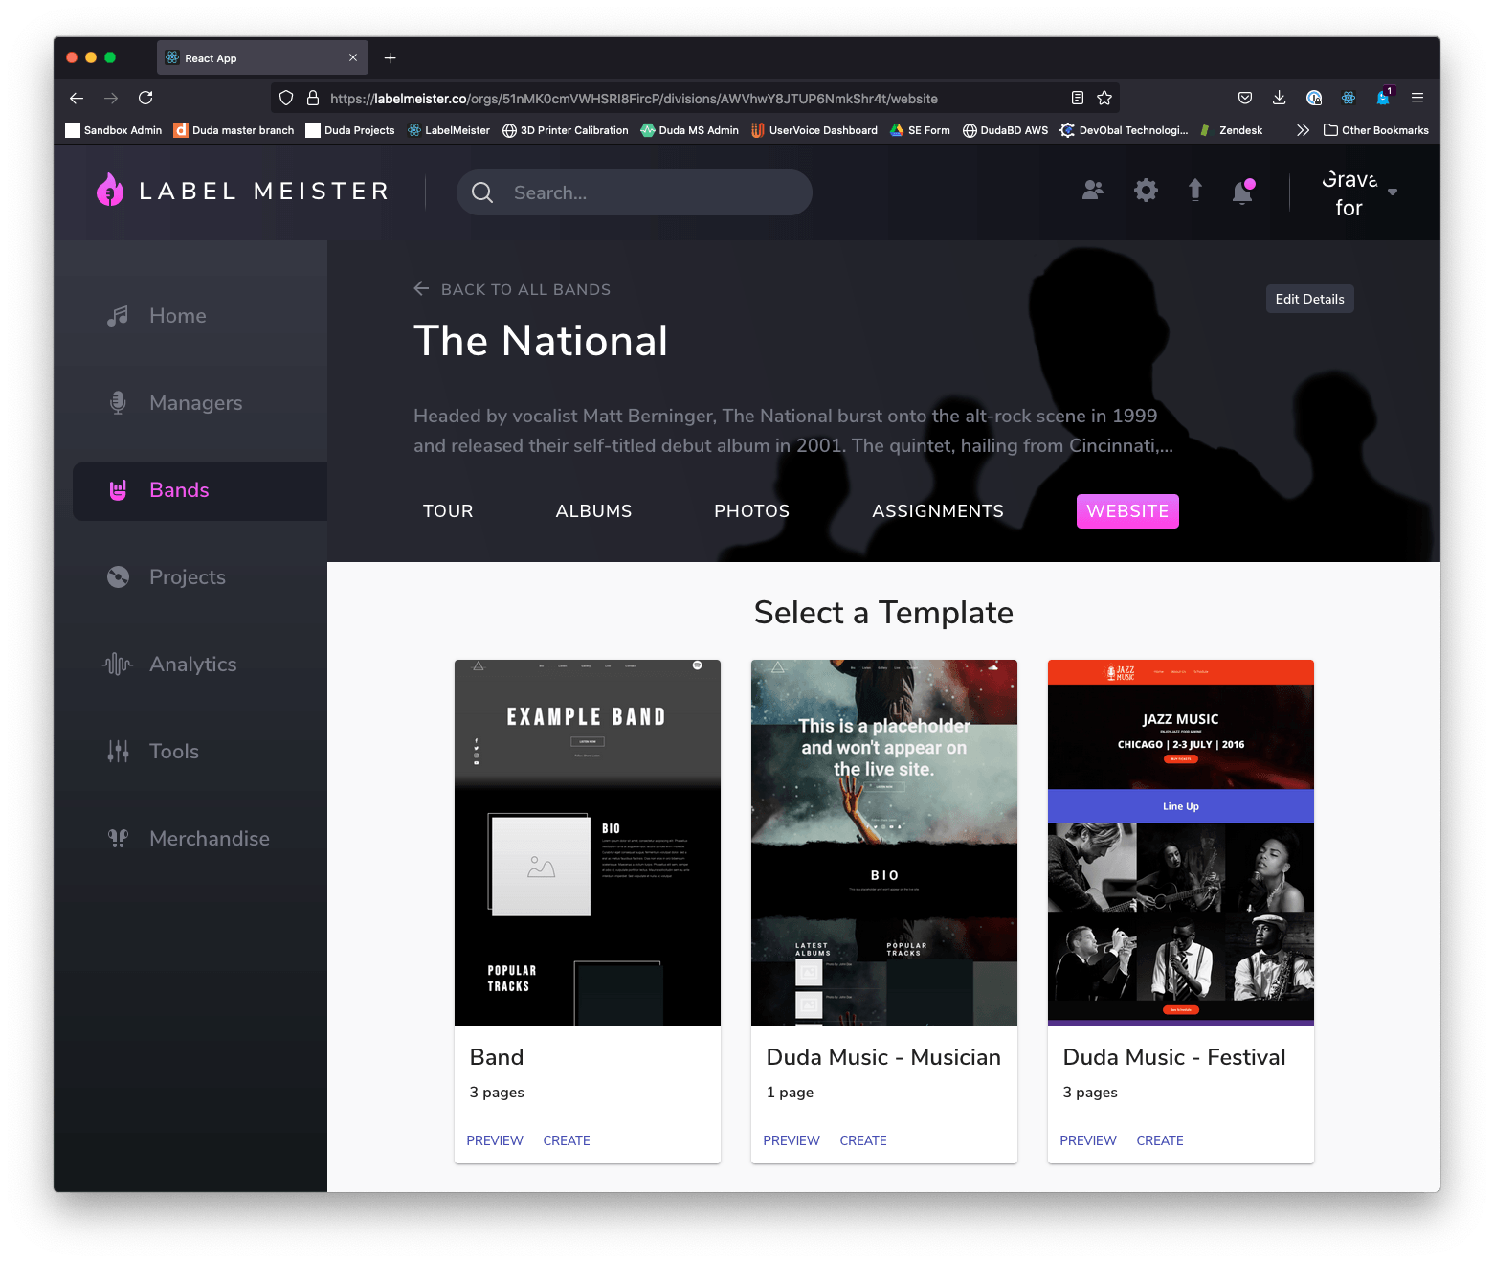
Task: Click the Musician template thumbnail
Action: tap(884, 843)
